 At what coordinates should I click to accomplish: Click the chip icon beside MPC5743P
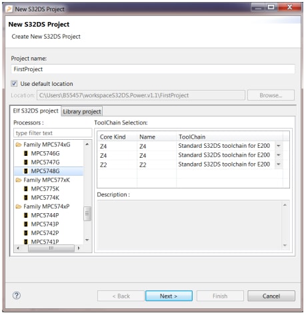26,224
